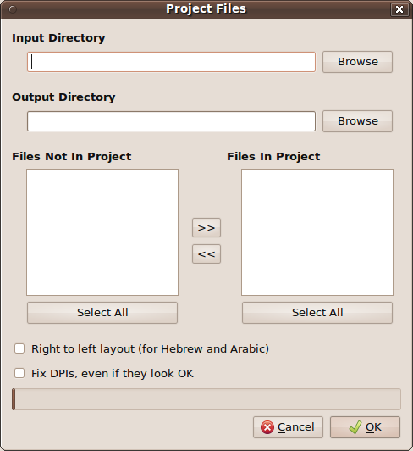Select All under Files Not In Project
This screenshot has width=413, height=451.
[x=102, y=313]
